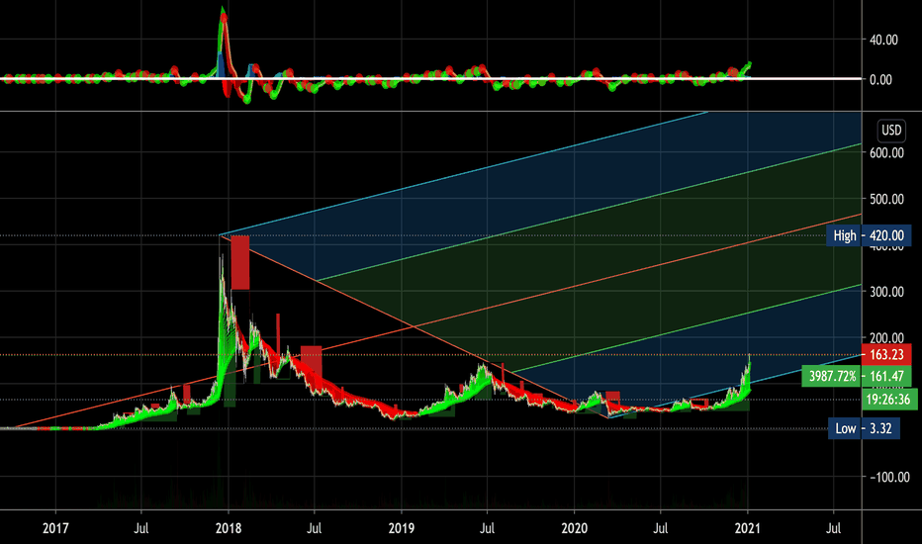Click the 2019 time axis label
Screen dimensions: 922x544
pos(401,528)
